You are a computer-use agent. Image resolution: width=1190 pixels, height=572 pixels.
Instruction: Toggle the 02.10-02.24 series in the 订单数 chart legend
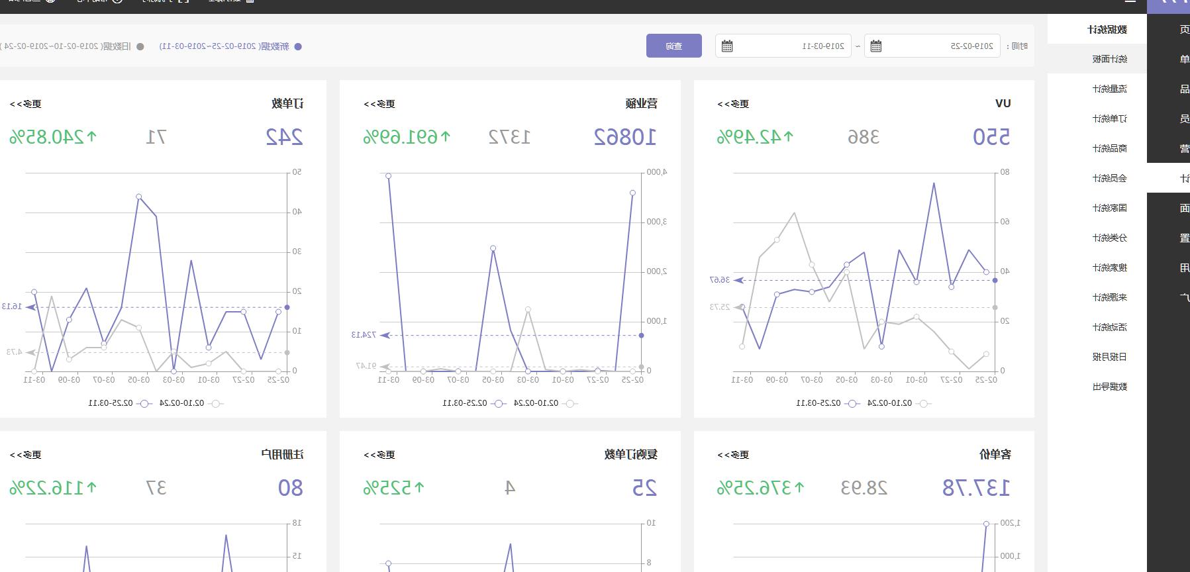coord(191,403)
